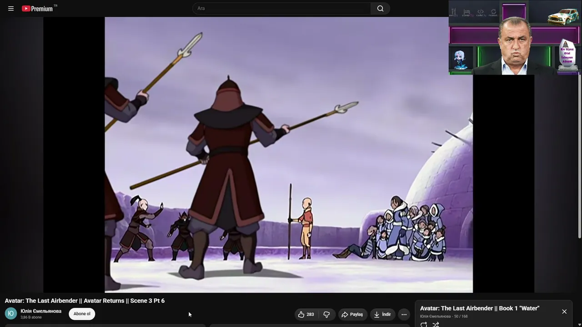This screenshot has width=582, height=327.
Task: Subscribe with the "Abone ol" button
Action: click(x=82, y=314)
